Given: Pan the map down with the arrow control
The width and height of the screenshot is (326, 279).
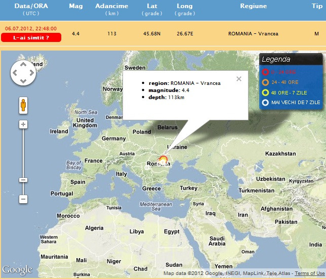Looking at the screenshot, I should tap(23, 82).
